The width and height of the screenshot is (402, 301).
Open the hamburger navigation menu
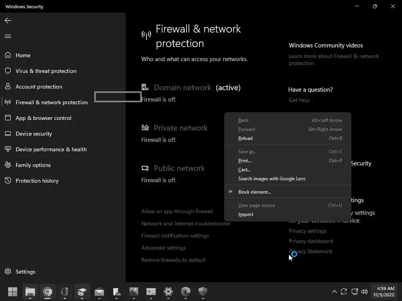pos(8,36)
